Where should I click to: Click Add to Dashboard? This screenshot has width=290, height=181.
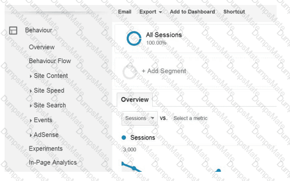pyautogui.click(x=192, y=12)
